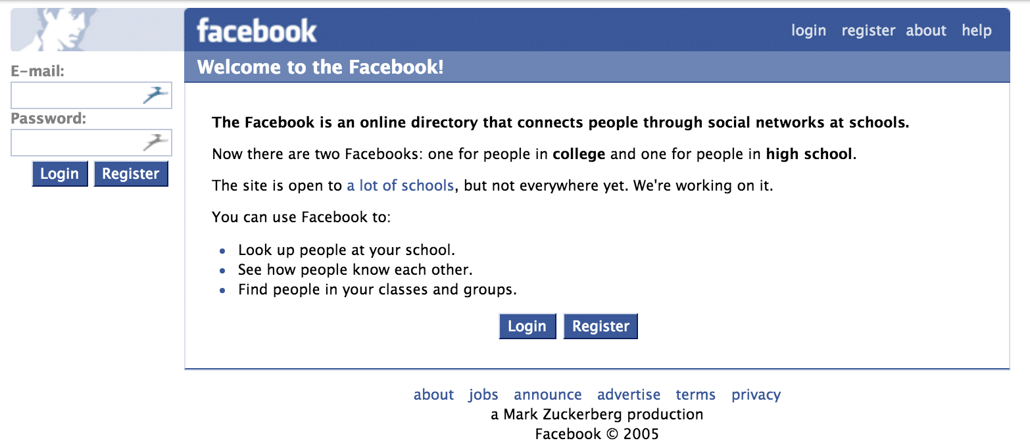Focus the Password input field
Screen dimensions: 1030x447
pyautogui.click(x=91, y=143)
